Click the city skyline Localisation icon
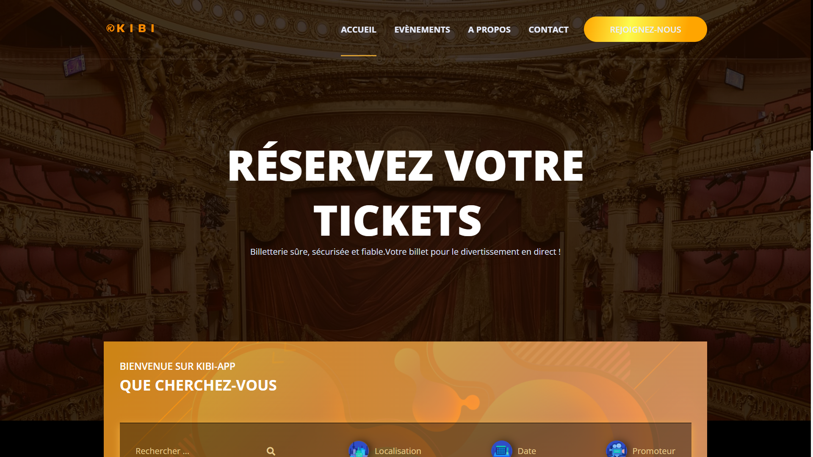Image resolution: width=813 pixels, height=457 pixels. 359,449
